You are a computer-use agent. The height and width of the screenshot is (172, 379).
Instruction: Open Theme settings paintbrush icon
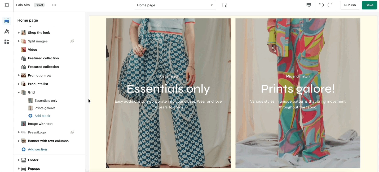pos(7,31)
